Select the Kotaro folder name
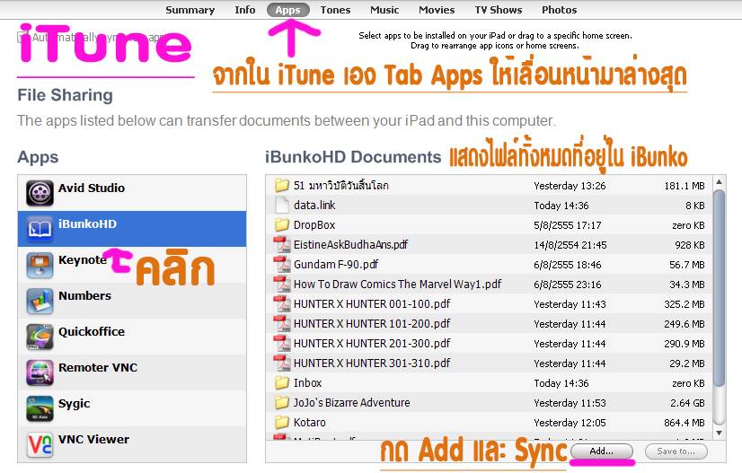The image size is (742, 473). tap(310, 423)
